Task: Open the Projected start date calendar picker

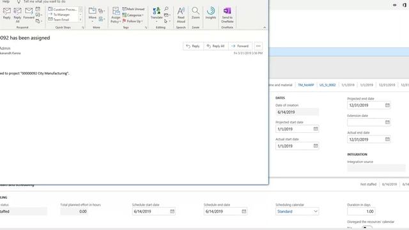Action: pyautogui.click(x=316, y=129)
